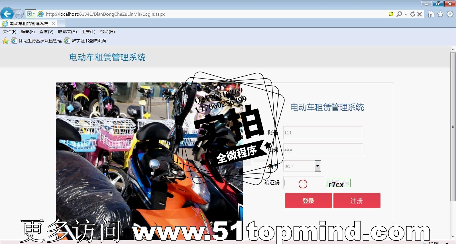Click the search magnifier icon in address bar
Screen dimensions: 456x244
(399, 14)
